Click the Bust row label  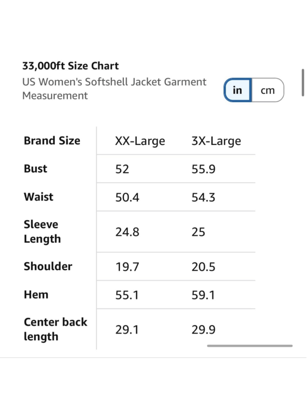[36, 169]
